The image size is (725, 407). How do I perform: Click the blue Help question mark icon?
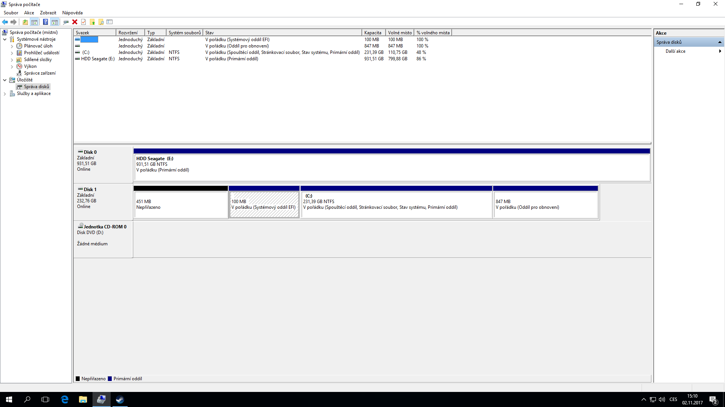pyautogui.click(x=45, y=22)
